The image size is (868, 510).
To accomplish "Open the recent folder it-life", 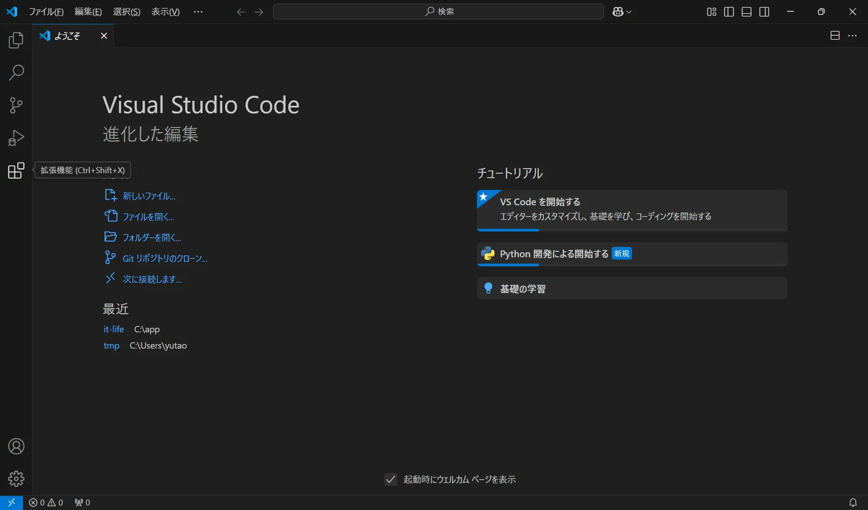I will click(x=113, y=329).
